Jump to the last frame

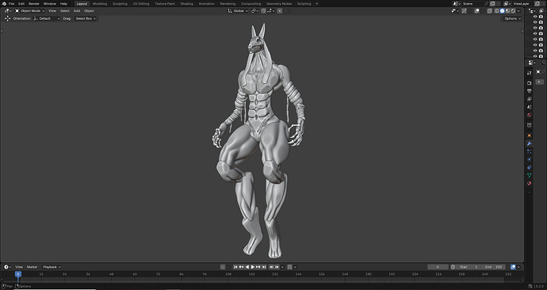(264, 267)
